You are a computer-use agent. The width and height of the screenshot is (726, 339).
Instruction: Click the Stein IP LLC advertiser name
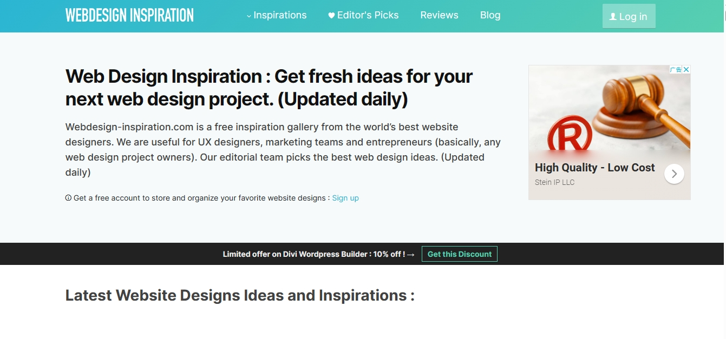pyautogui.click(x=554, y=182)
